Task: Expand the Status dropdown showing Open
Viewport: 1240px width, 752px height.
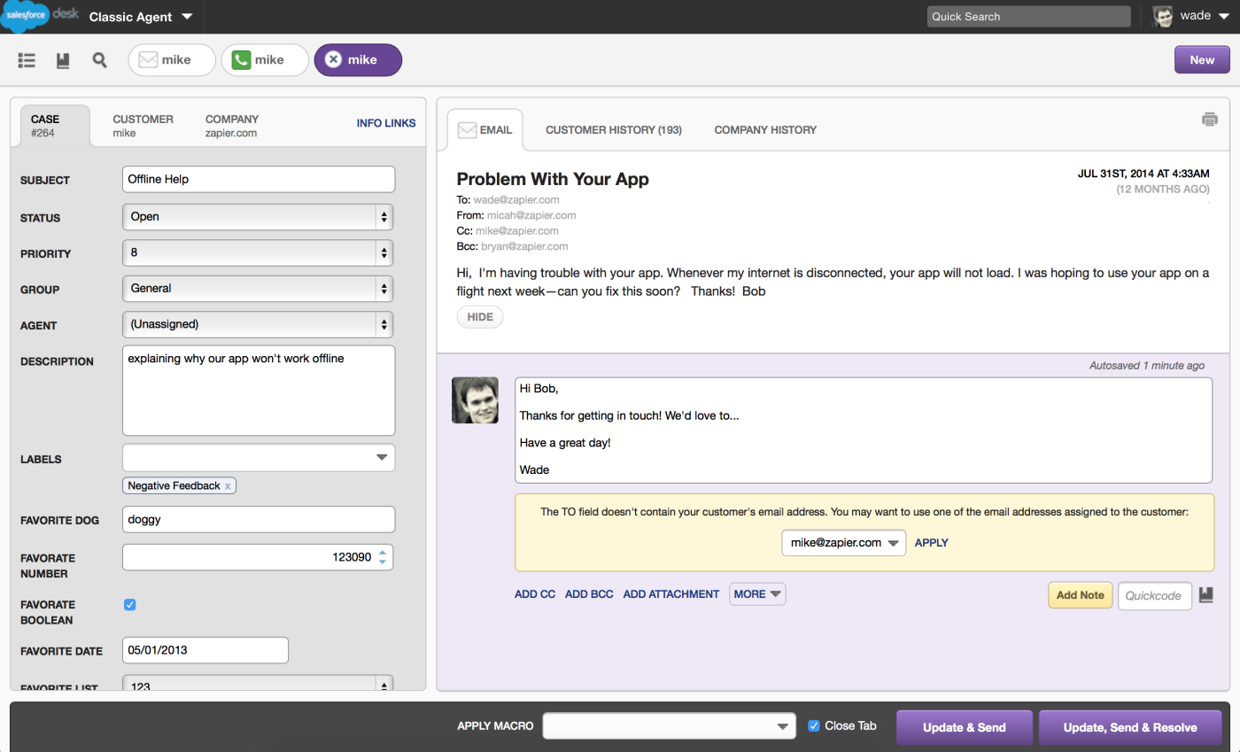Action: (258, 216)
